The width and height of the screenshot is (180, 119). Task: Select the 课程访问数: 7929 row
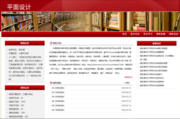coord(17,102)
